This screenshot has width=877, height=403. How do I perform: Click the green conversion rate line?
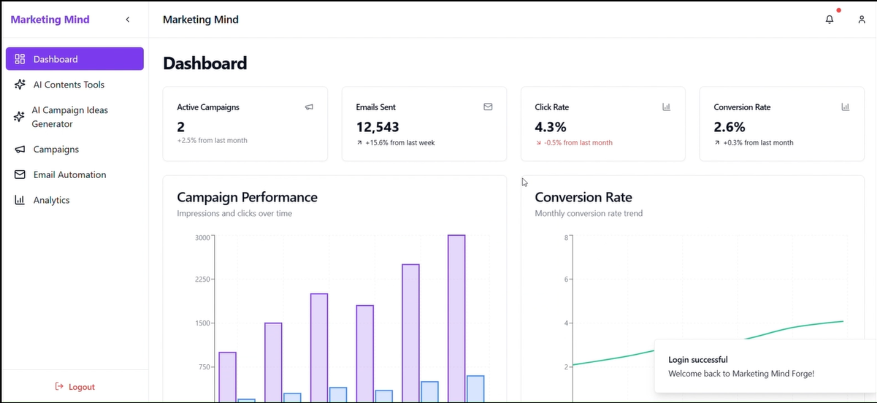click(x=621, y=353)
